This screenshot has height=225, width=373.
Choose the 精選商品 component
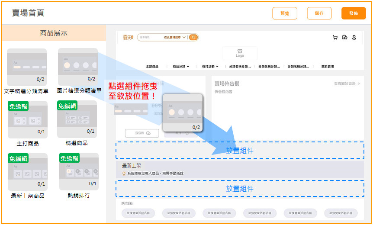coord(77,119)
